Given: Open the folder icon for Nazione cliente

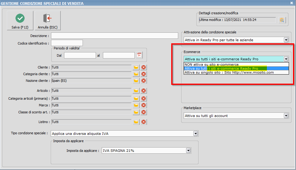Looking at the screenshot, I should pyautogui.click(x=136, y=81).
